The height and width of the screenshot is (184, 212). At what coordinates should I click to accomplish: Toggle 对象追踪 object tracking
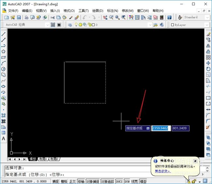click(108, 181)
